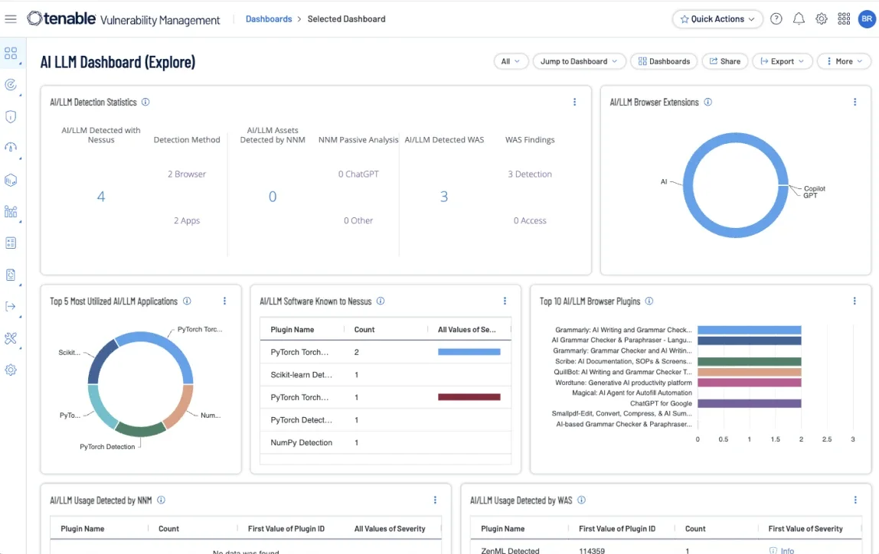Expand the Jump to Dashboard dropdown
This screenshot has height=554, width=879.
[x=579, y=62]
